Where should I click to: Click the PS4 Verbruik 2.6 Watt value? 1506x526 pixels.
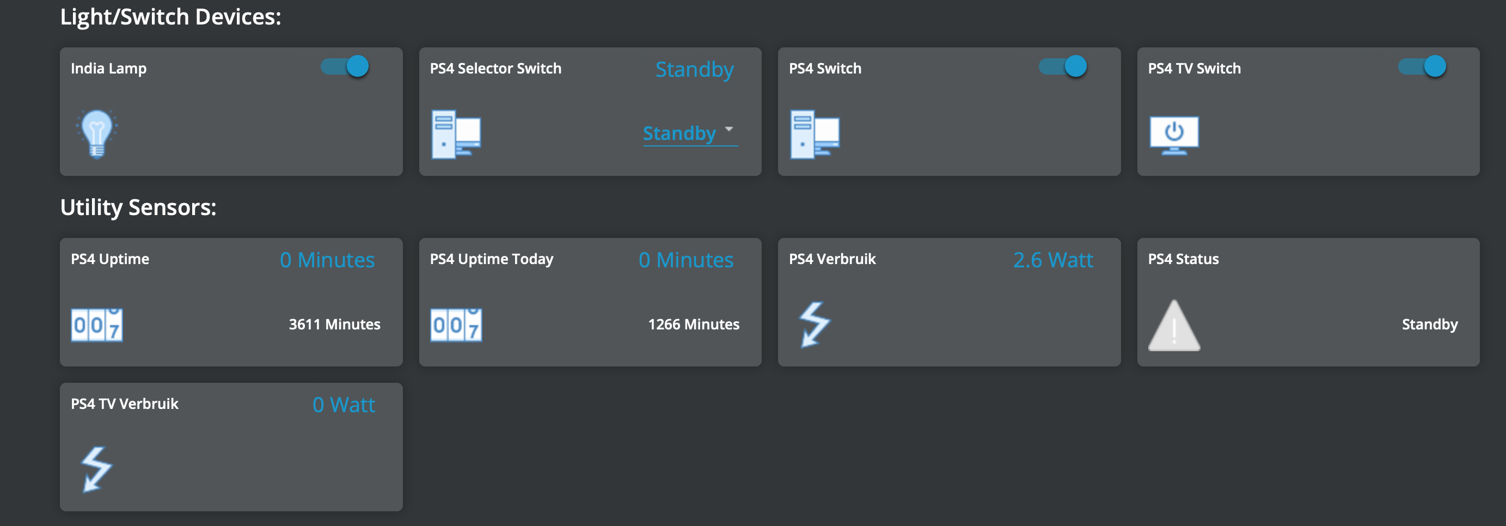tap(1053, 260)
